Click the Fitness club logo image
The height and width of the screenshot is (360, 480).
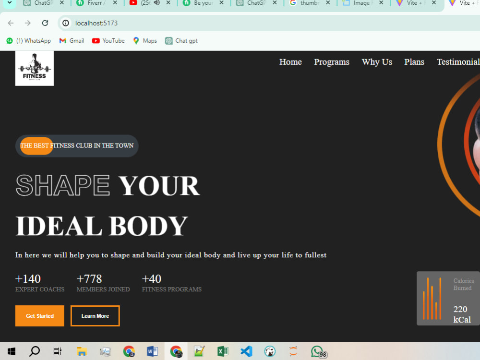pyautogui.click(x=35, y=68)
